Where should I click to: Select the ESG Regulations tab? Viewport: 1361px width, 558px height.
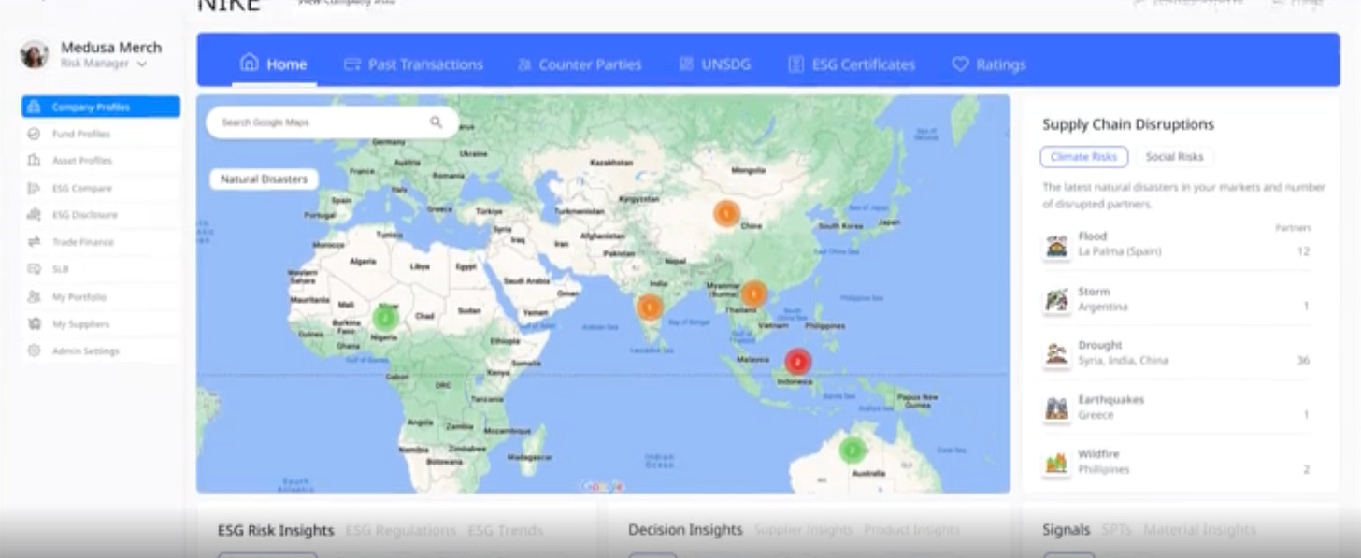click(401, 530)
